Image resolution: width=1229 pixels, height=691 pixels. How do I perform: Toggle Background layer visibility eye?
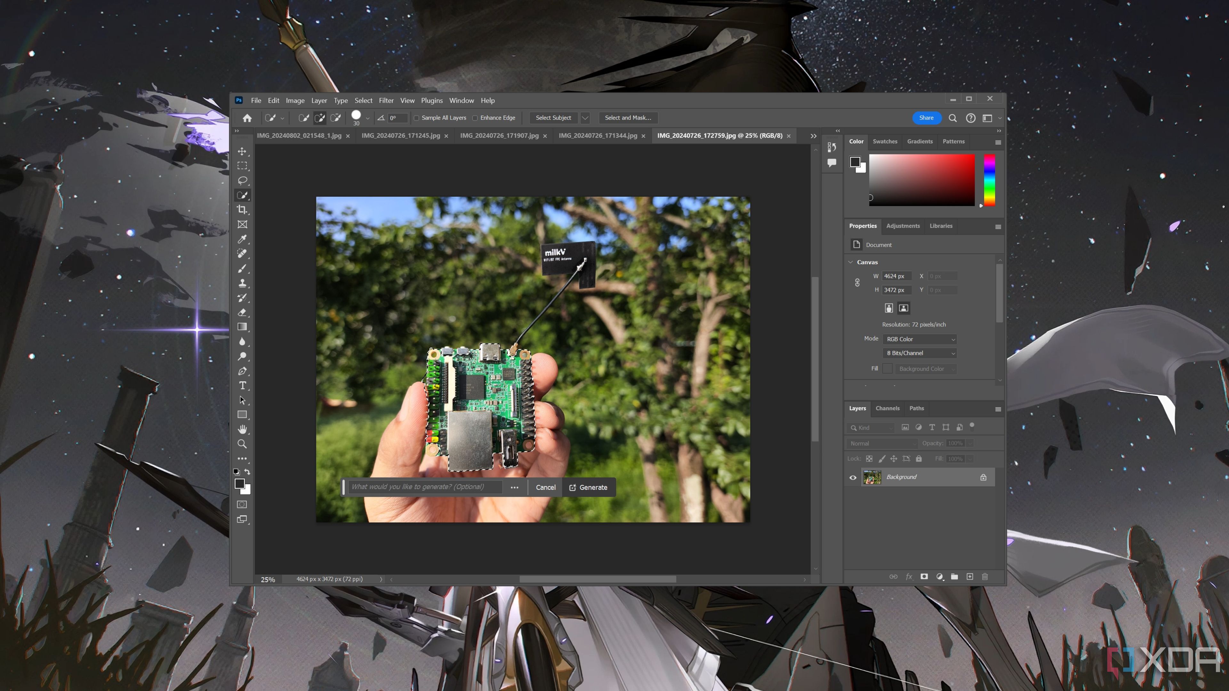(x=853, y=477)
